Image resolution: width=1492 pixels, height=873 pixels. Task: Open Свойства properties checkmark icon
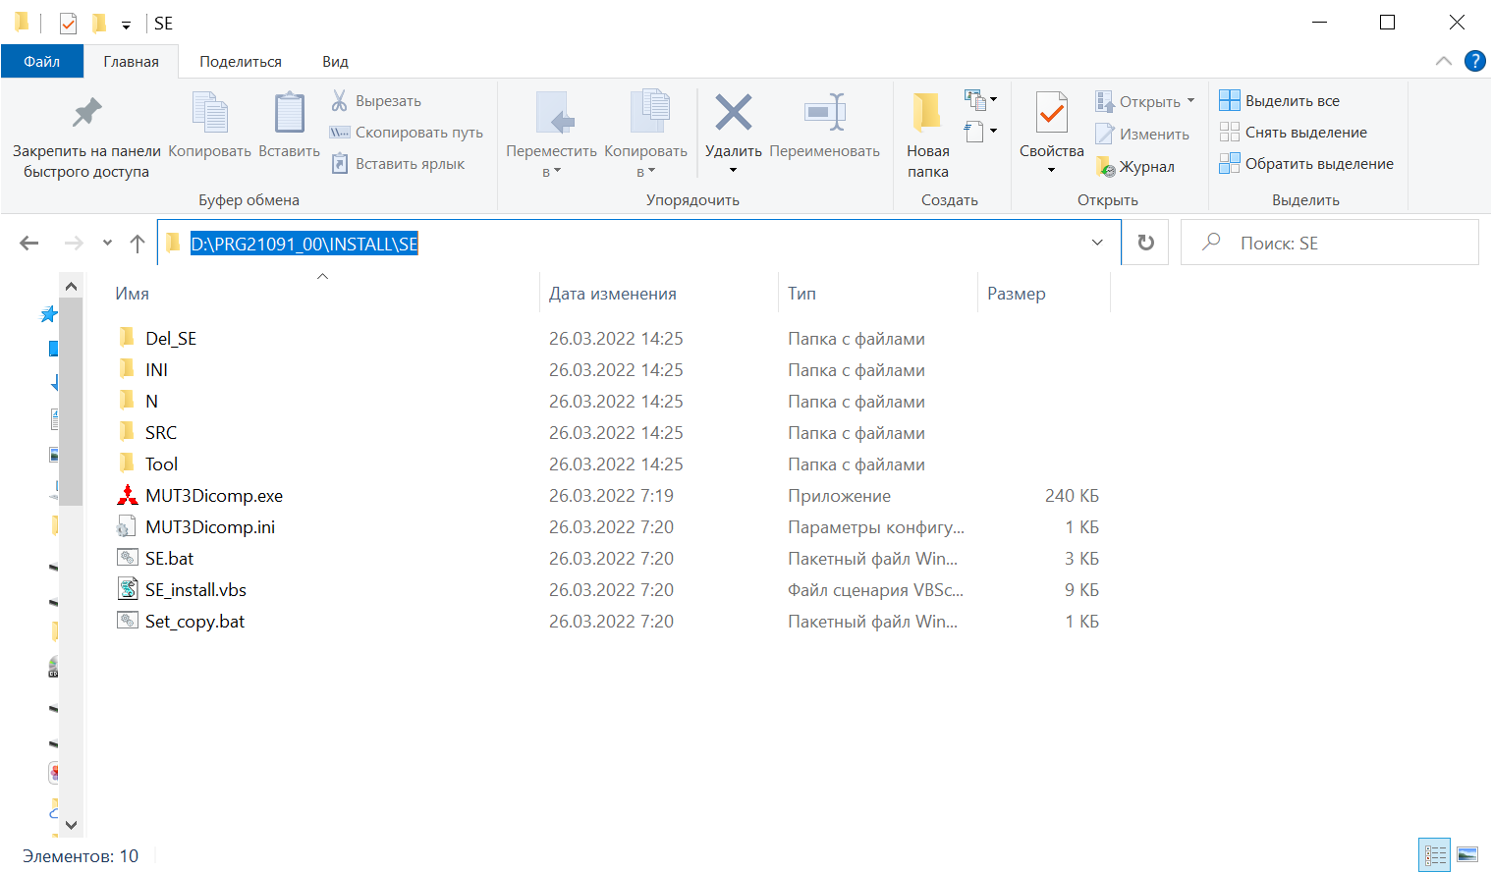point(1051,113)
